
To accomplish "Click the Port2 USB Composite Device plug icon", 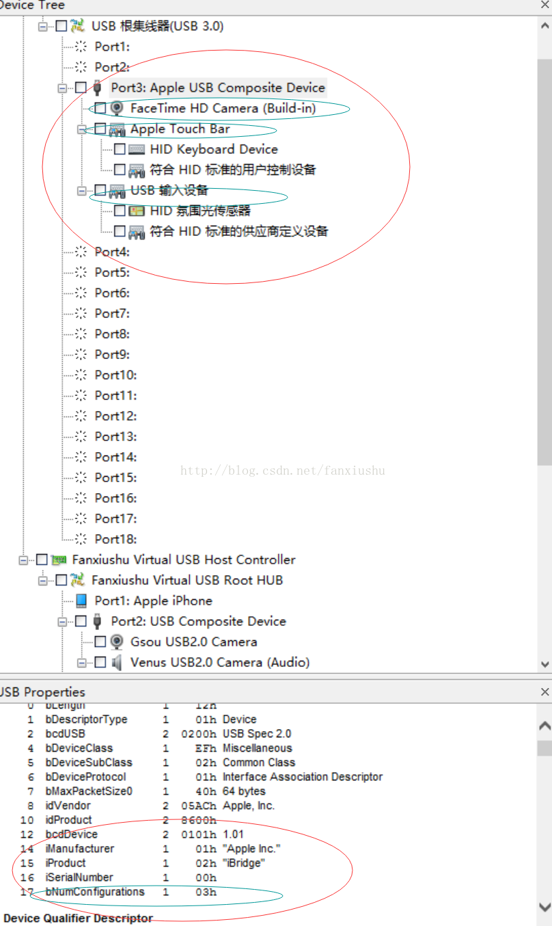I will [97, 621].
